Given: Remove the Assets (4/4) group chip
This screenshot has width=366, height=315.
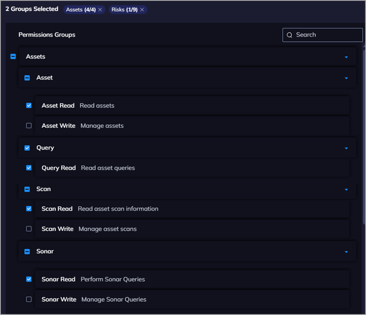Looking at the screenshot, I should pyautogui.click(x=100, y=10).
